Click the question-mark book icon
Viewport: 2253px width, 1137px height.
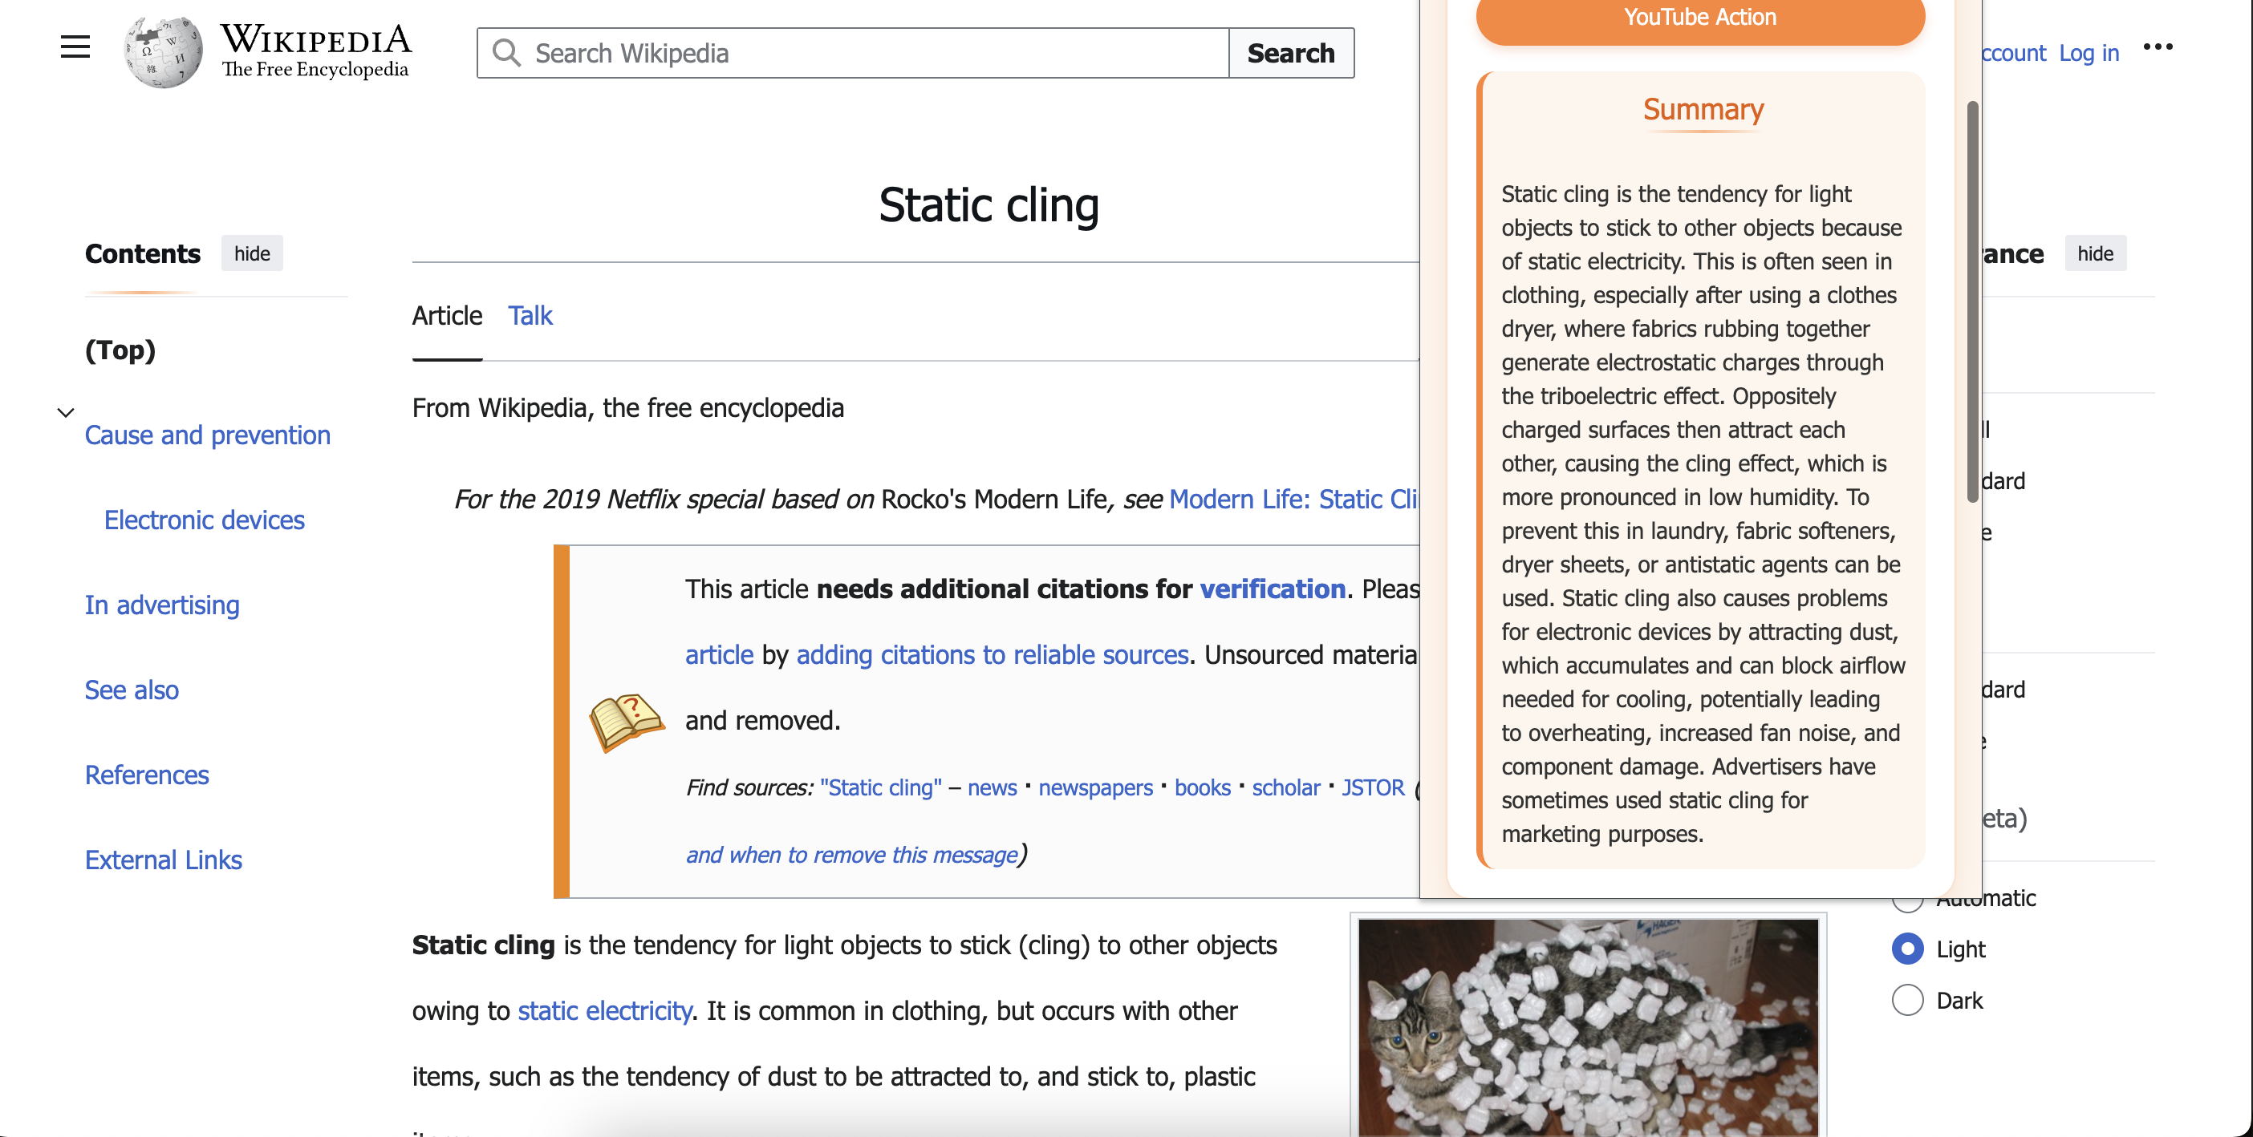tap(626, 722)
